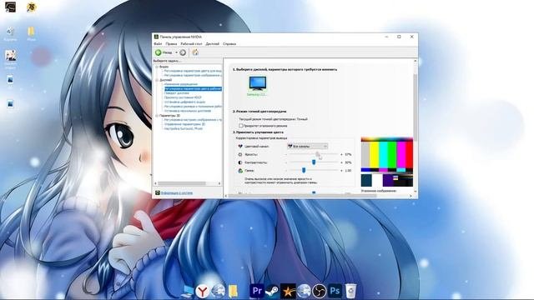Click the NVIDIA icon beside the system information link
Image resolution: width=534 pixels, height=300 pixels.
158,192
